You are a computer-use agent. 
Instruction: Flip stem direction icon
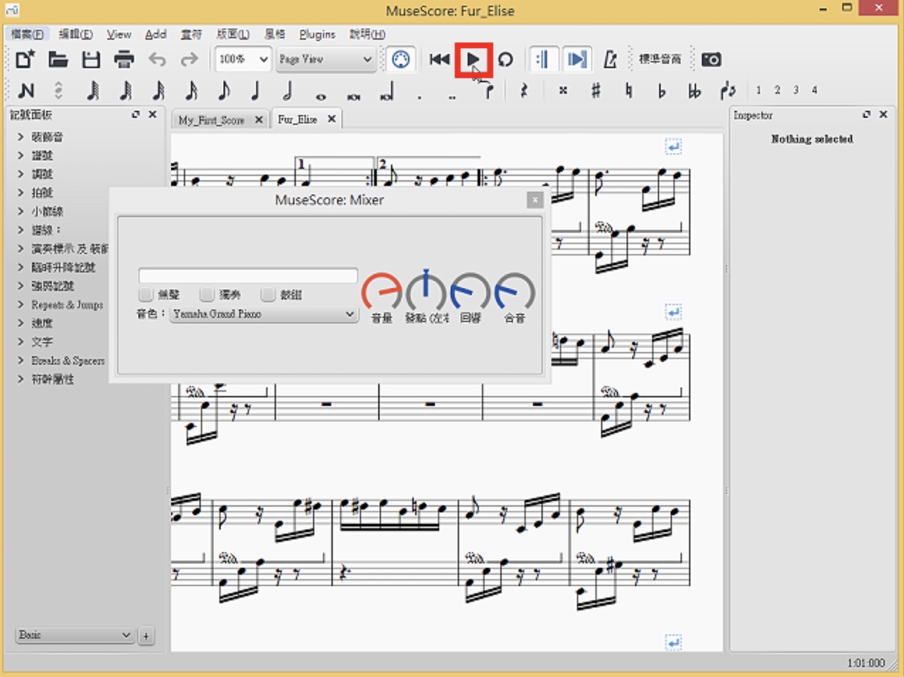click(x=727, y=90)
